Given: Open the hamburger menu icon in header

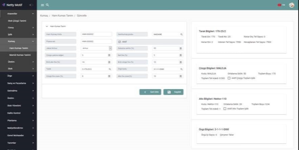Looking at the screenshot, I should point(42,5).
